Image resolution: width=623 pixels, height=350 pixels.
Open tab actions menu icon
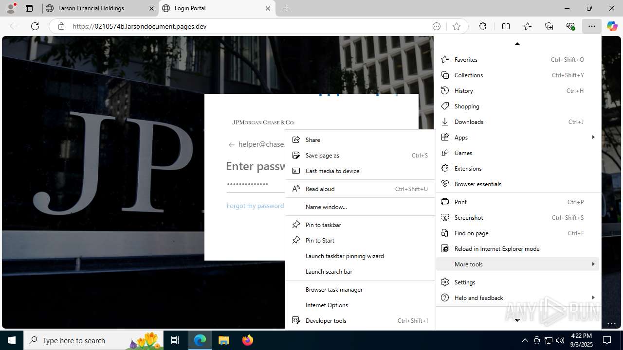coord(29,8)
